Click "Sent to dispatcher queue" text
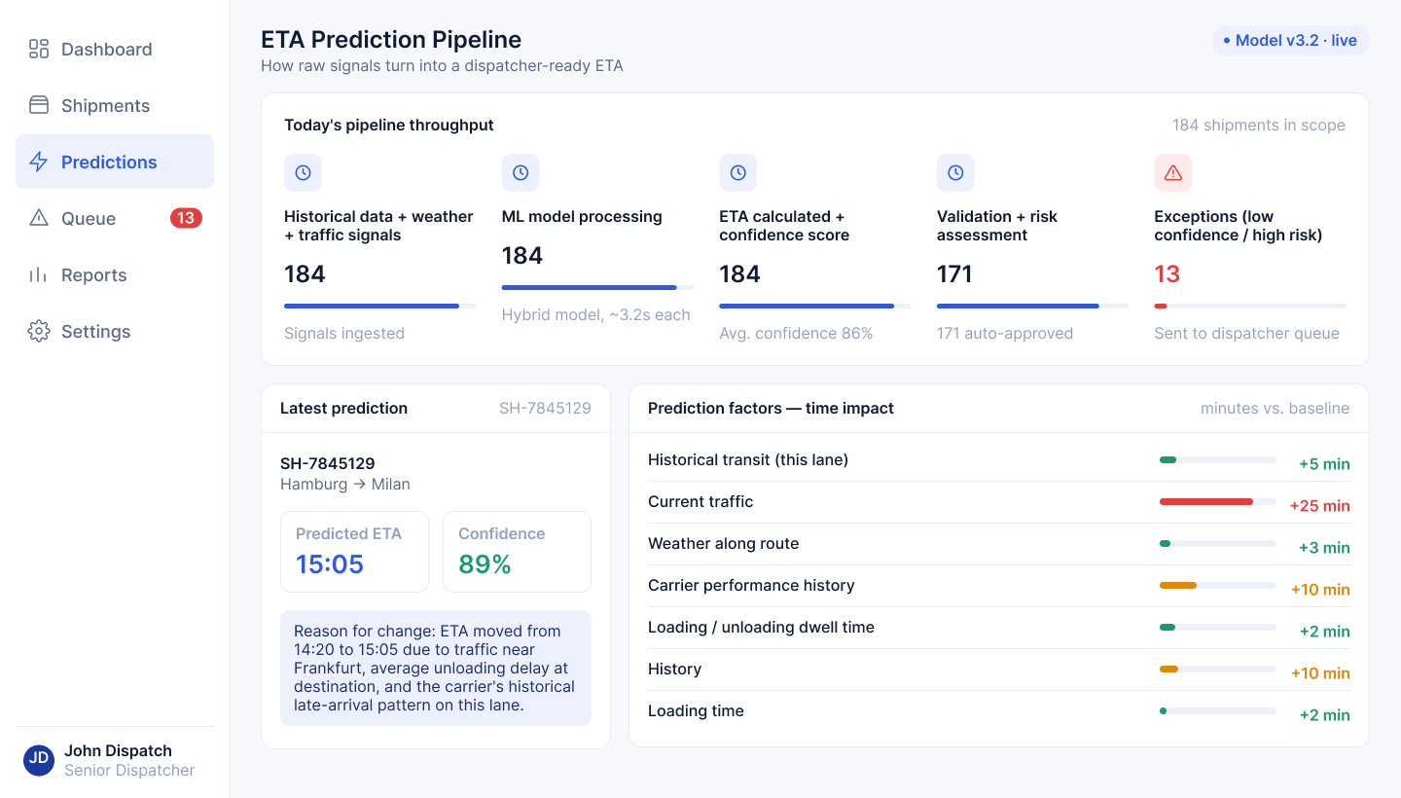 (1246, 333)
